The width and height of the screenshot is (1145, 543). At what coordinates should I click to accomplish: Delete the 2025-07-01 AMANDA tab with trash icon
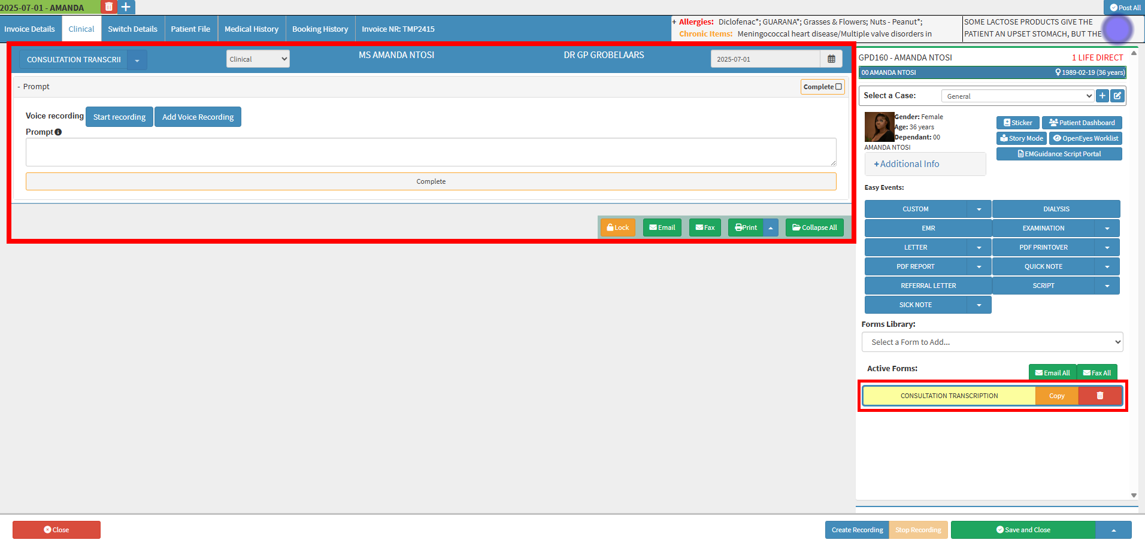pyautogui.click(x=108, y=7)
